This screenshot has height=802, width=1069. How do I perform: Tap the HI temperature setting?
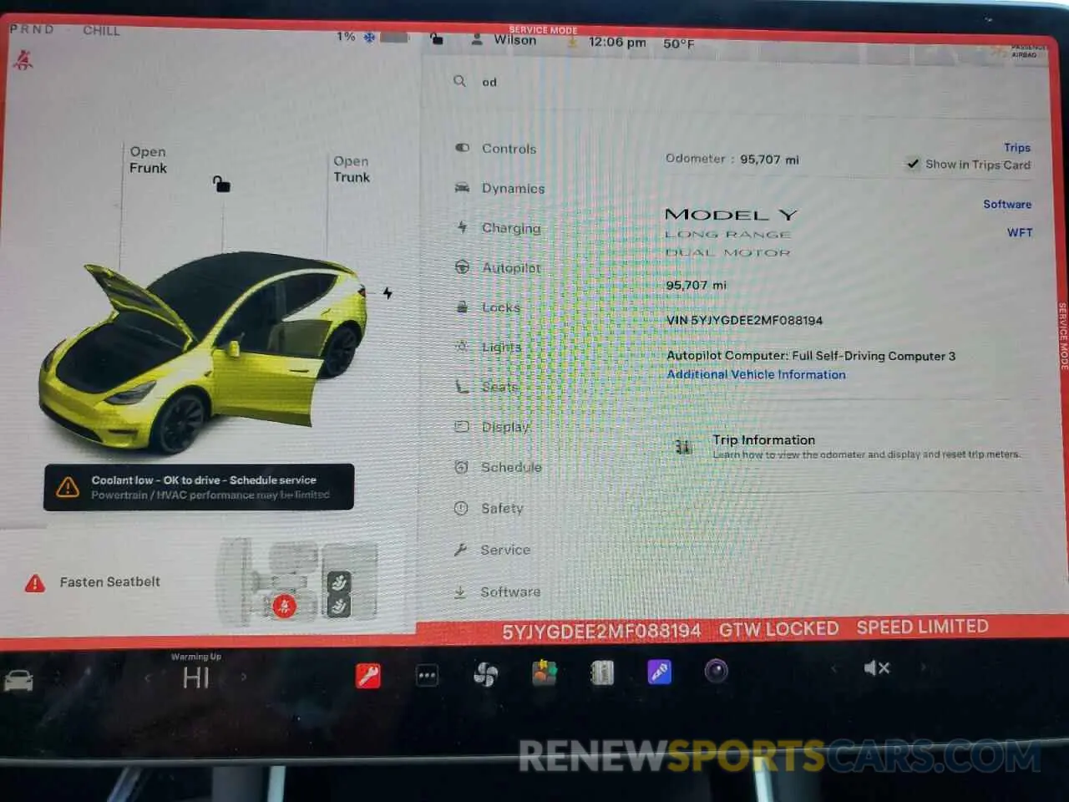tap(196, 678)
